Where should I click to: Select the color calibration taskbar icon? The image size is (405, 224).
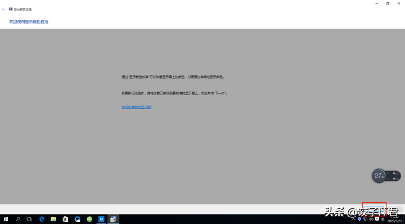pyautogui.click(x=113, y=219)
